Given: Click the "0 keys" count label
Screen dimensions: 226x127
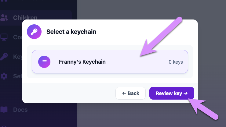Looking at the screenshot, I should (x=176, y=62).
